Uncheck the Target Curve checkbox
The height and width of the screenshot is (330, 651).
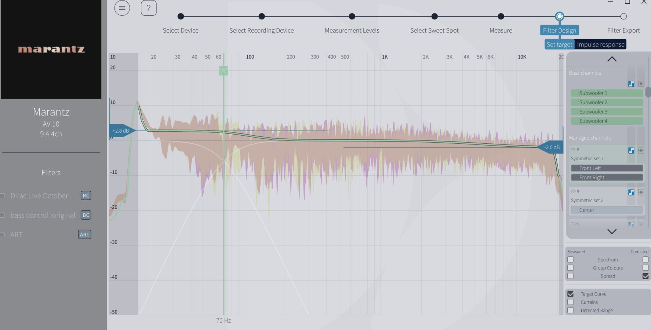pyautogui.click(x=570, y=294)
